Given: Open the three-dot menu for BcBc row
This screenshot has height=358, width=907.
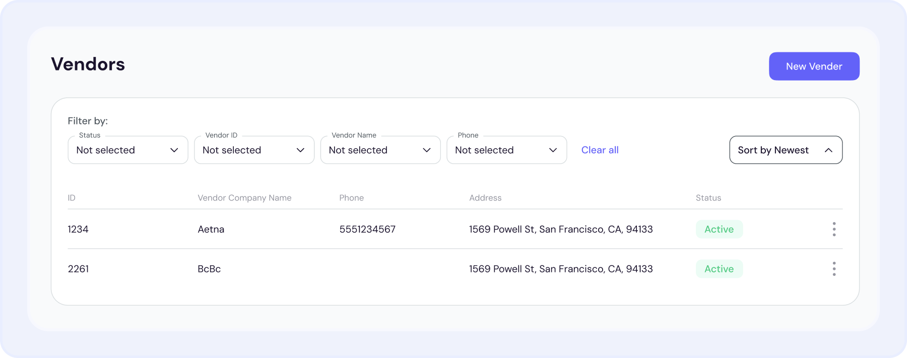Looking at the screenshot, I should (x=834, y=269).
